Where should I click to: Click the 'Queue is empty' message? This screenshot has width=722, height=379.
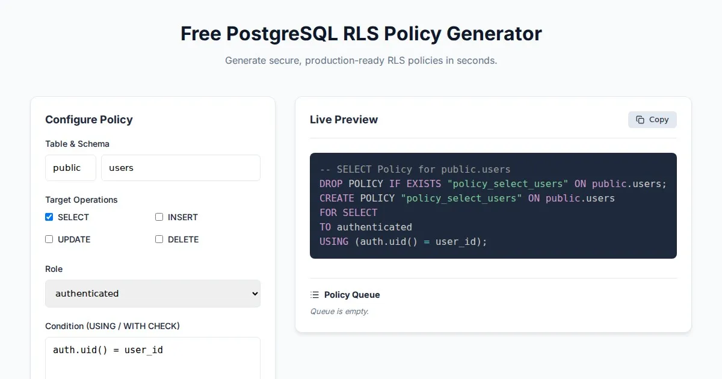[339, 312]
